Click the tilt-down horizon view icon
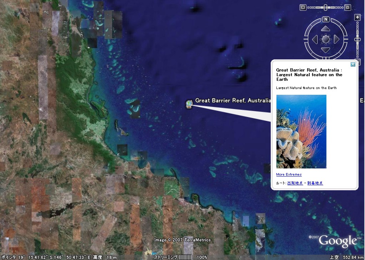This screenshot has height=260, width=365. tap(347, 8)
